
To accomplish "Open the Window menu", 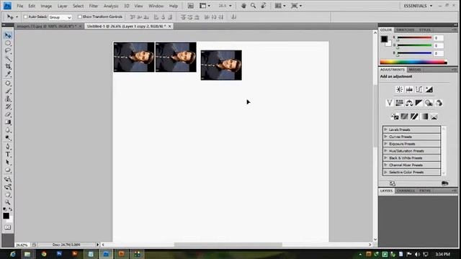I will pos(156,6).
